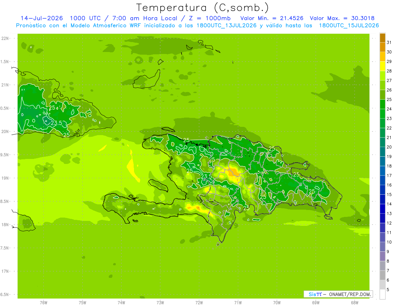Pick the dark orange swatch above 31
The image size is (398, 307).
(x=382, y=38)
